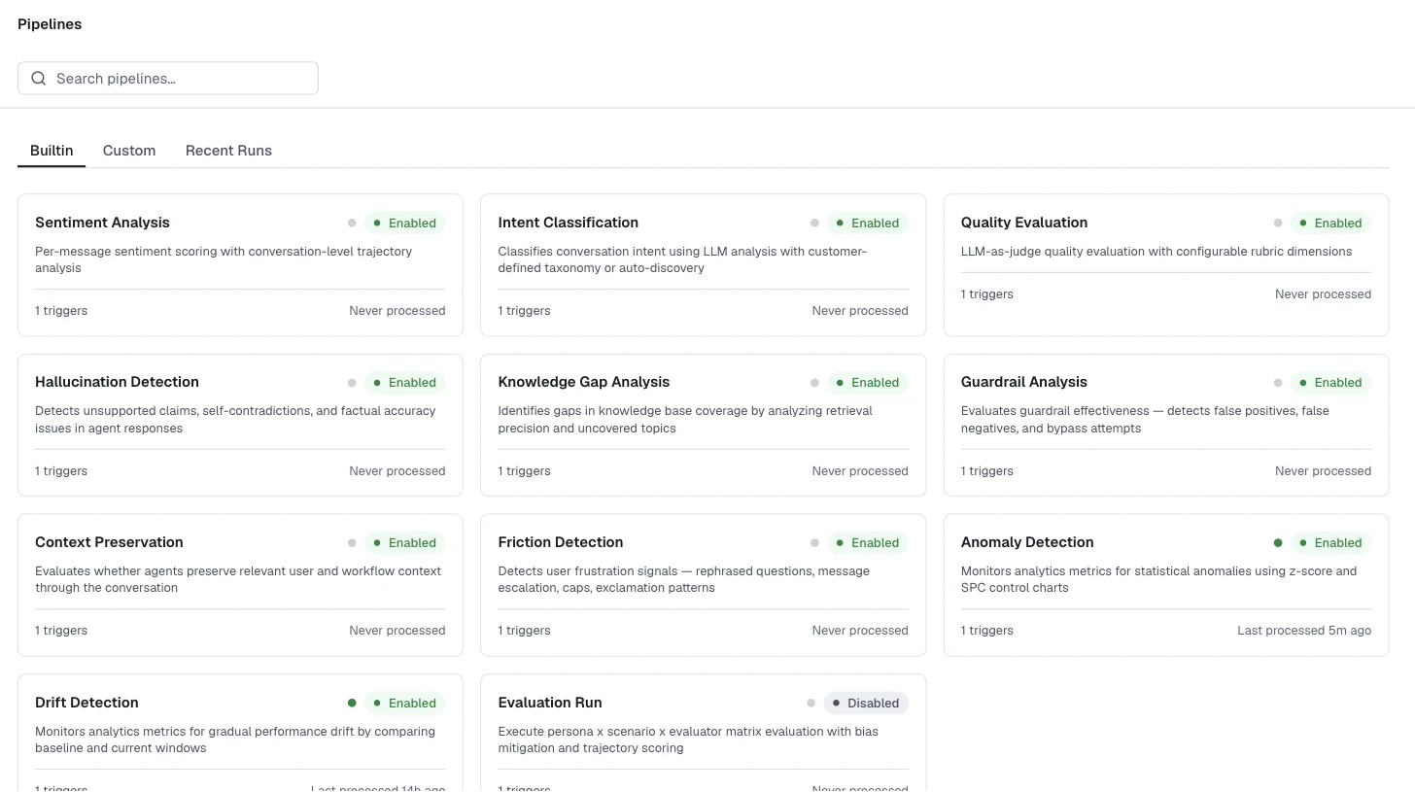Open the Hallucination Detection pipeline title
Image resolution: width=1415 pixels, height=792 pixels.
pos(117,383)
